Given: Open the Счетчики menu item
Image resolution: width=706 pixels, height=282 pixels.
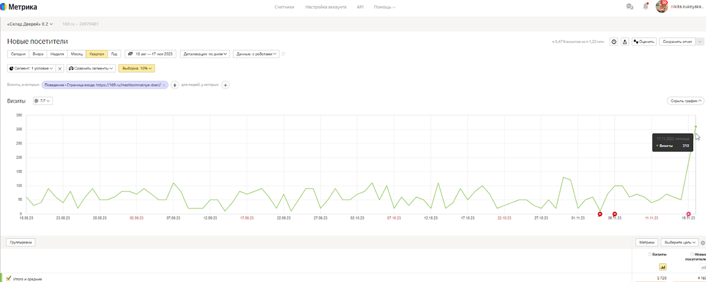Looking at the screenshot, I should (x=284, y=7).
